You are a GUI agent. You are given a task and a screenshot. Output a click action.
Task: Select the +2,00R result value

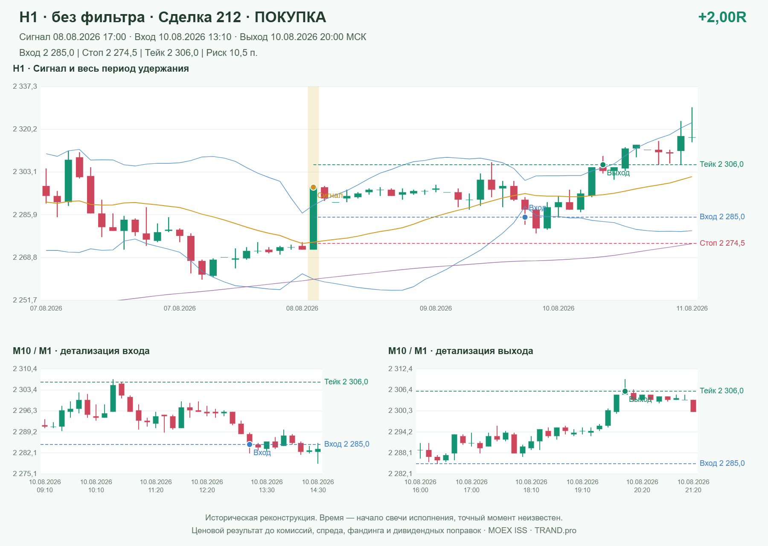coord(722,17)
